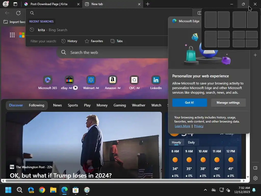Open Microsoft Store from the taskbar

coord(75,190)
